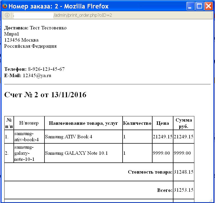Click the quantity cell in the Samsung ATIV Book 4 row
This screenshot has height=203, width=215.
click(x=137, y=137)
